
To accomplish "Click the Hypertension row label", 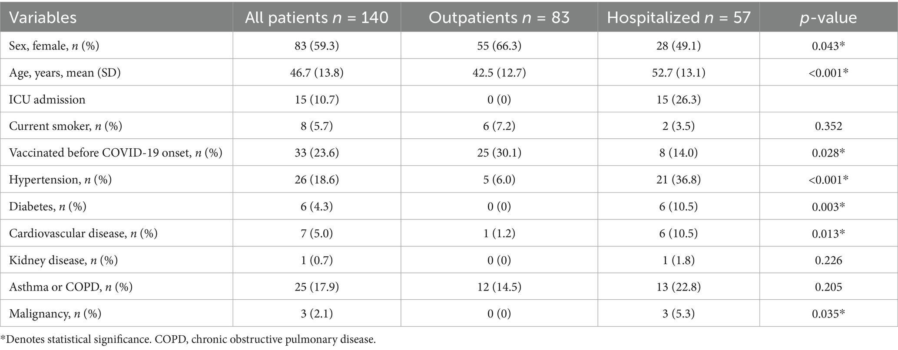I will [60, 180].
